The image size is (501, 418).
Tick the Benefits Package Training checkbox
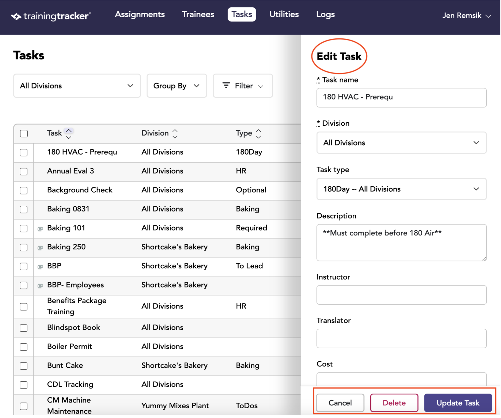coord(24,307)
